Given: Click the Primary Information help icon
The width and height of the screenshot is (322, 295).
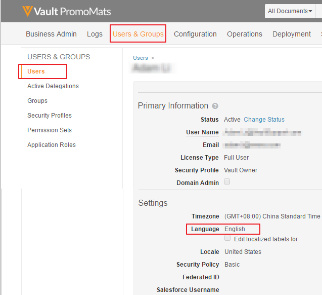Looking at the screenshot, I should click(215, 106).
